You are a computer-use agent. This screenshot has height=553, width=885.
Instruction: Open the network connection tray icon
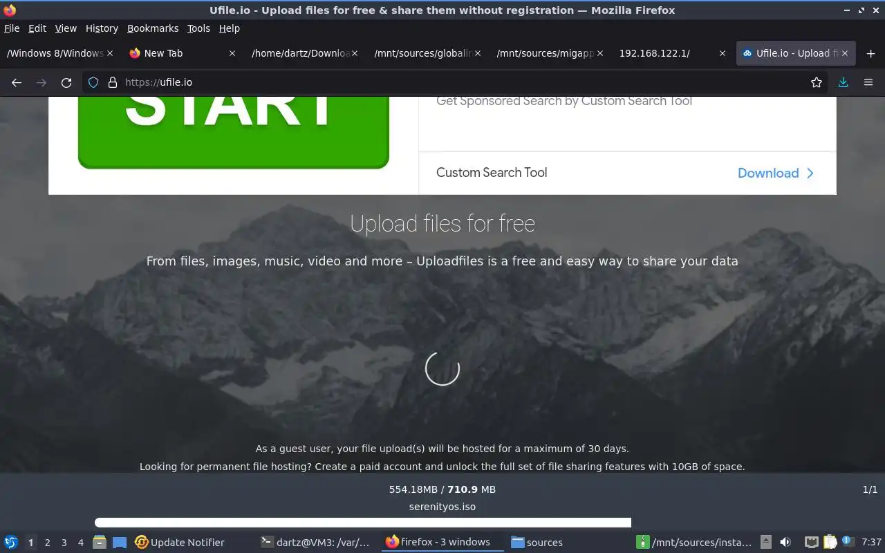tap(812, 542)
